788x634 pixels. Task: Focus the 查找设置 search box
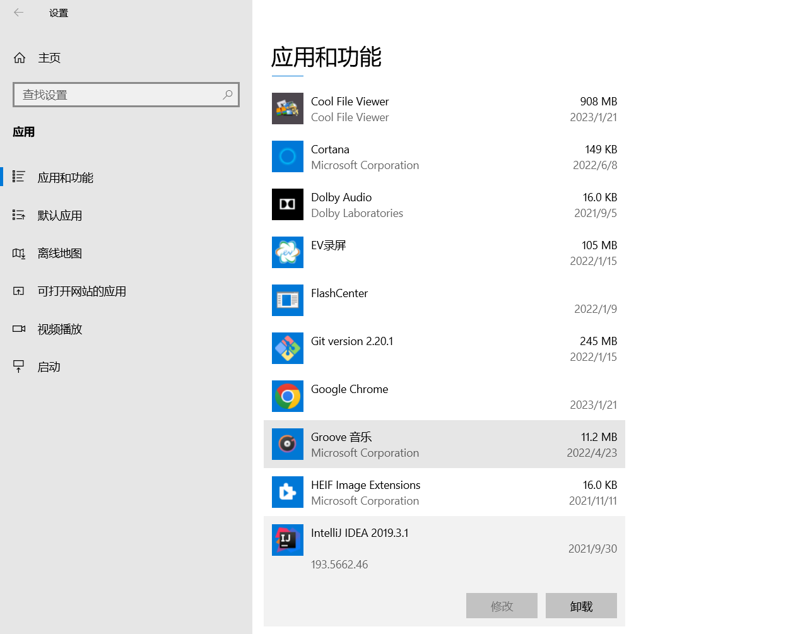tap(126, 95)
